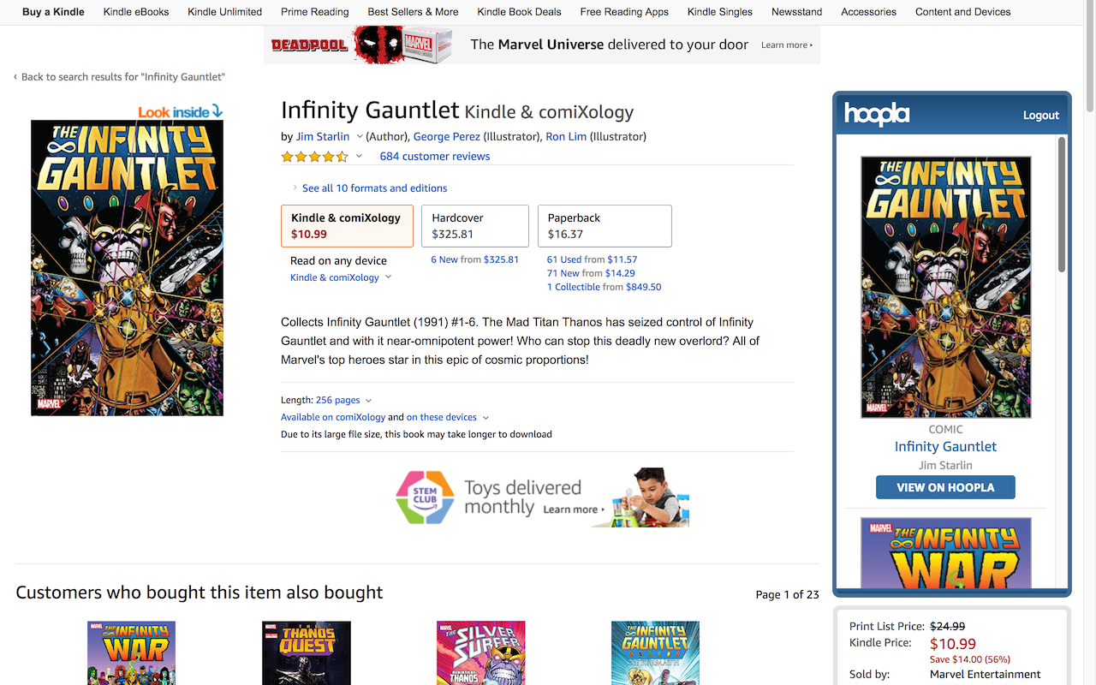Open the 684 customer reviews link
The width and height of the screenshot is (1096, 685).
435,157
